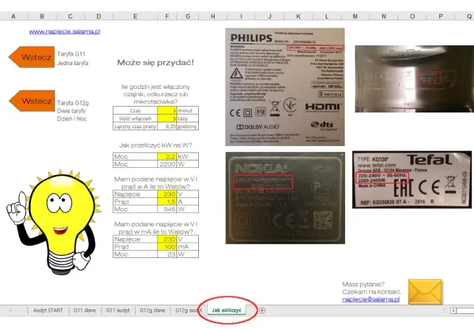Open the G11 audyt sheet tab
The height and width of the screenshot is (329, 474).
118,311
